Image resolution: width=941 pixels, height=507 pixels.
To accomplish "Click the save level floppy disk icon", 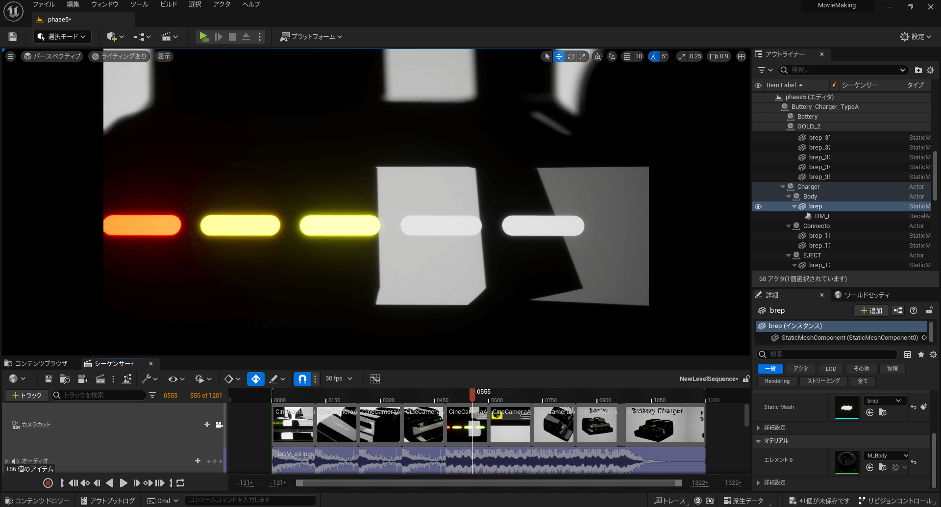I will point(13,37).
